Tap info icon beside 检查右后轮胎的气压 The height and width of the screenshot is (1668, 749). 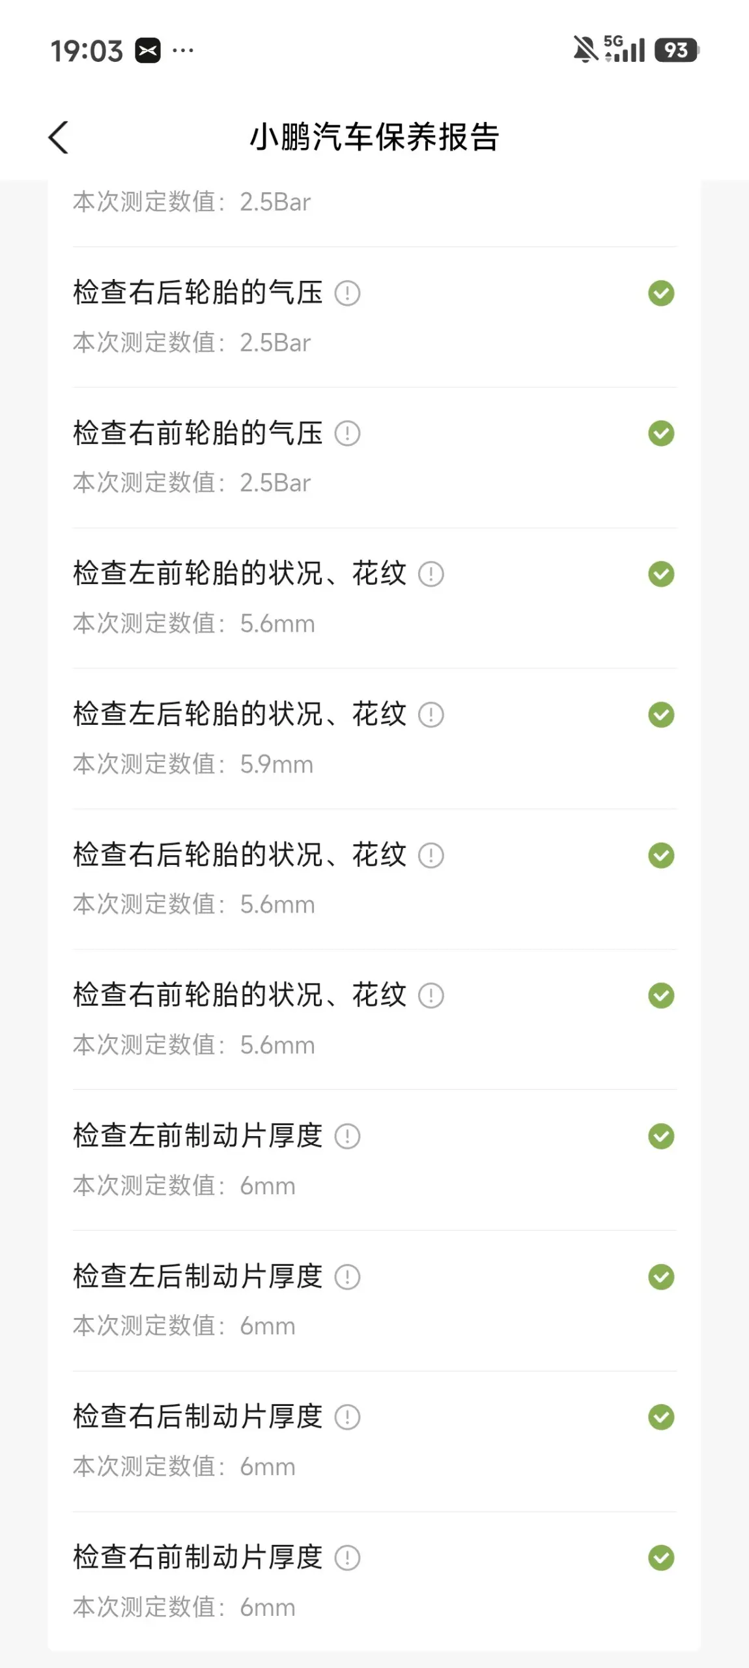(347, 293)
